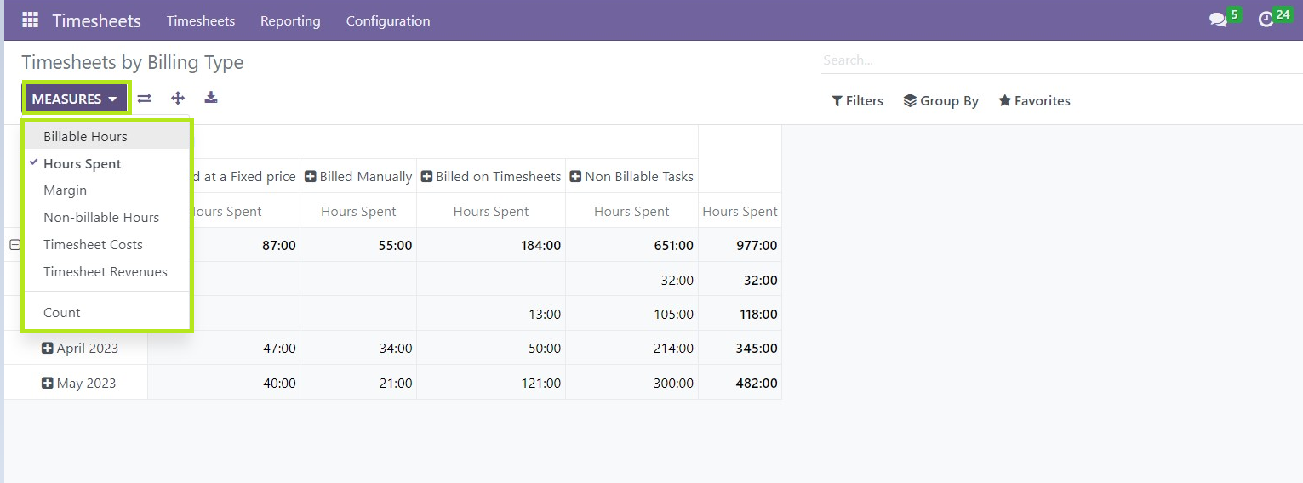Toggle the Measures dropdown button
This screenshot has height=483, width=1303.
[x=75, y=99]
